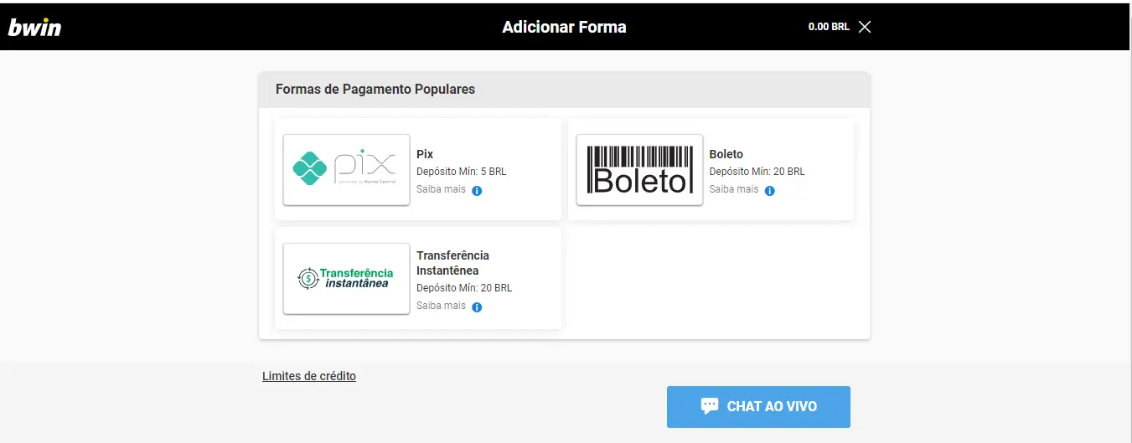Open the Limites de crédito link
The width and height of the screenshot is (1132, 443).
(x=309, y=376)
